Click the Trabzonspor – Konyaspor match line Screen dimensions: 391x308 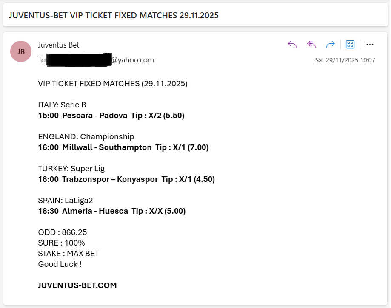pos(126,179)
